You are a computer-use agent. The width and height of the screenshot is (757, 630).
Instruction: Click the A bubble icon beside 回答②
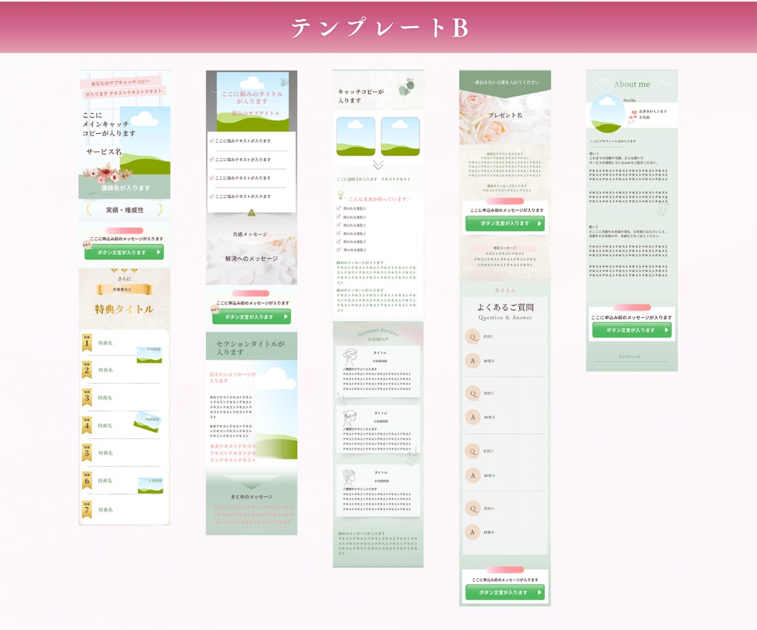(x=473, y=417)
